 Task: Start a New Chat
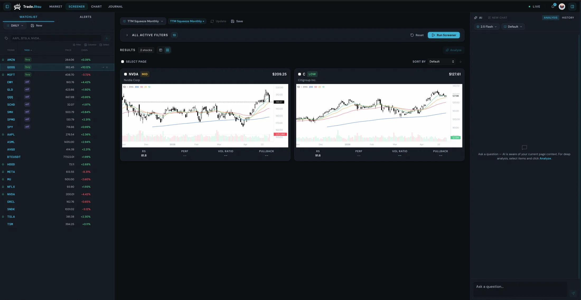[498, 18]
